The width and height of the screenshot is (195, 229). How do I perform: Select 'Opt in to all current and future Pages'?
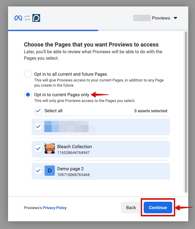(28, 74)
